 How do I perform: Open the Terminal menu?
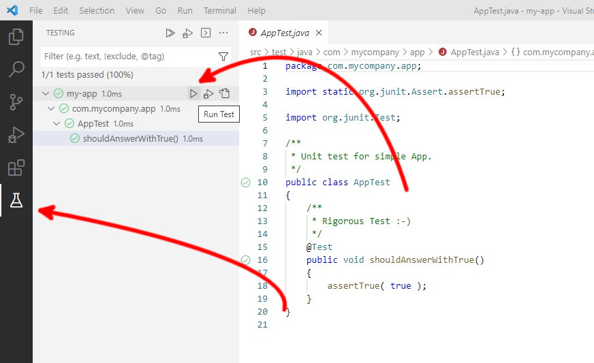tap(220, 11)
